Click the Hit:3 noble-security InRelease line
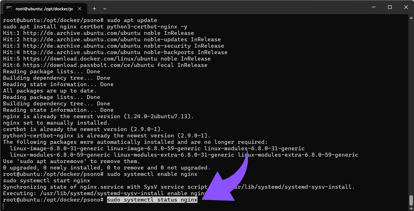414x211 pixels. point(114,46)
